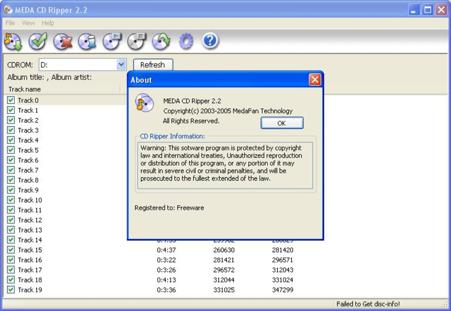Screen dimensions: 451x311
Task: Click the green checkmark select-all toolbar icon
Action: tap(38, 41)
